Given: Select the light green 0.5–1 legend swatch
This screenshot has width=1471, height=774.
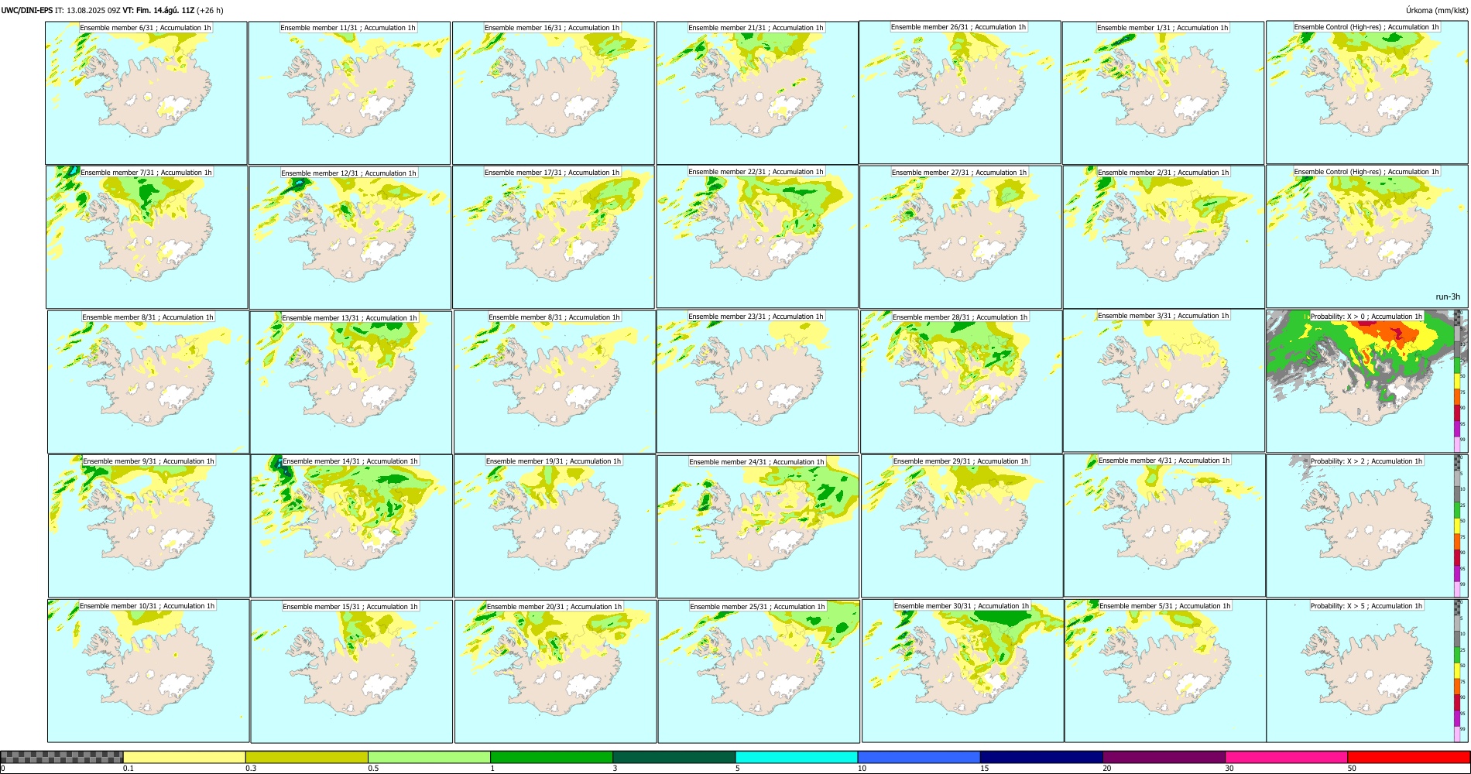Looking at the screenshot, I should pos(429,757).
